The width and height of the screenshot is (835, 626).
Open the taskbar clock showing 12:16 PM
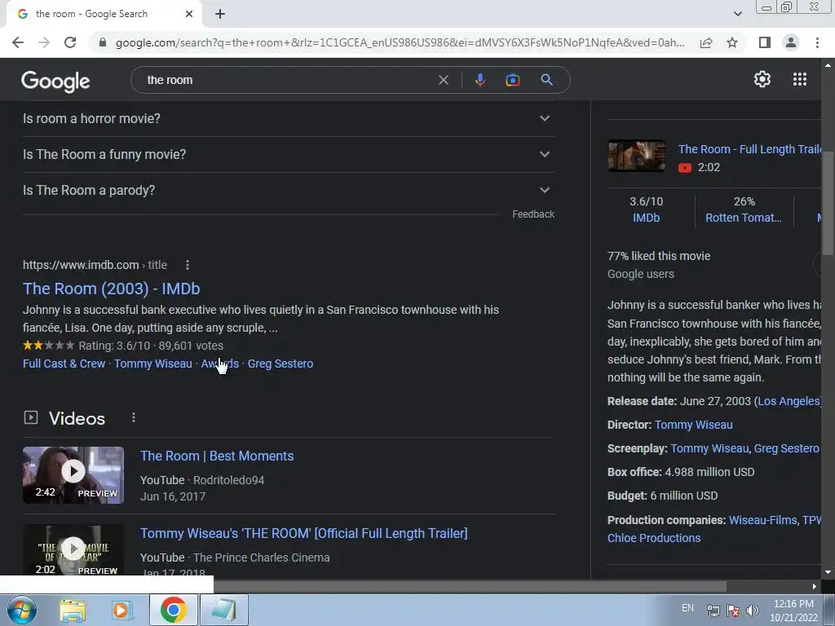coord(793,611)
